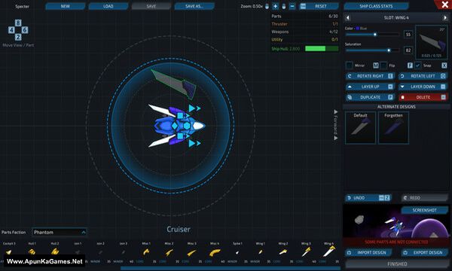The image size is (452, 271).
Task: Select the Misc 4 part icon
Action: (x=215, y=253)
